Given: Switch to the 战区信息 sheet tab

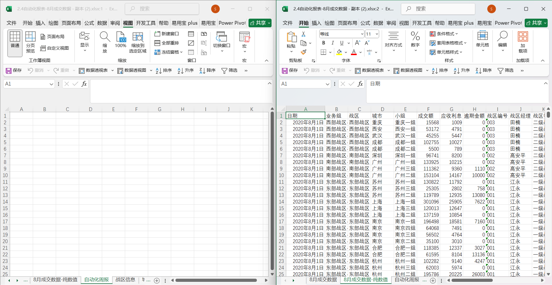Looking at the screenshot, I should point(125,280).
